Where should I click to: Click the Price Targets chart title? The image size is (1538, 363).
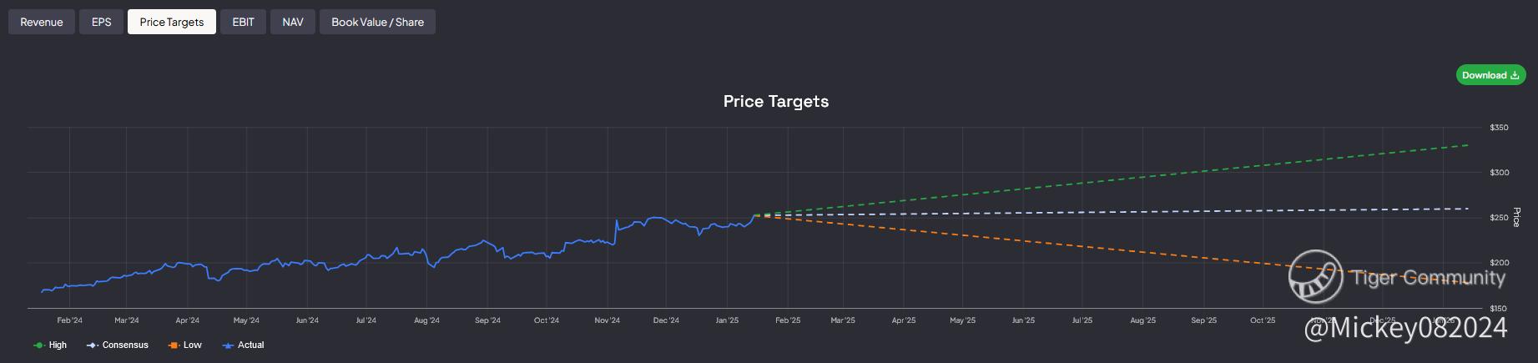click(x=775, y=102)
